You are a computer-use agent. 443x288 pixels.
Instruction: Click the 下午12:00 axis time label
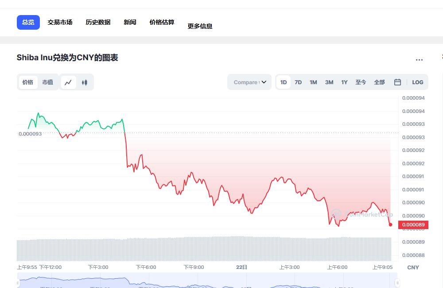(51, 267)
